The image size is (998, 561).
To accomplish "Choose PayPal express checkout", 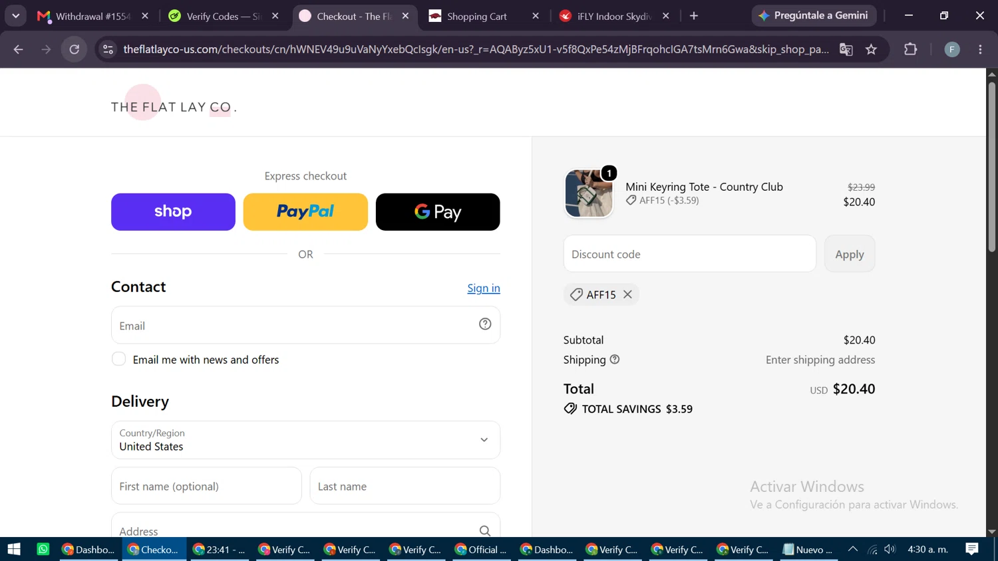I will click(305, 212).
